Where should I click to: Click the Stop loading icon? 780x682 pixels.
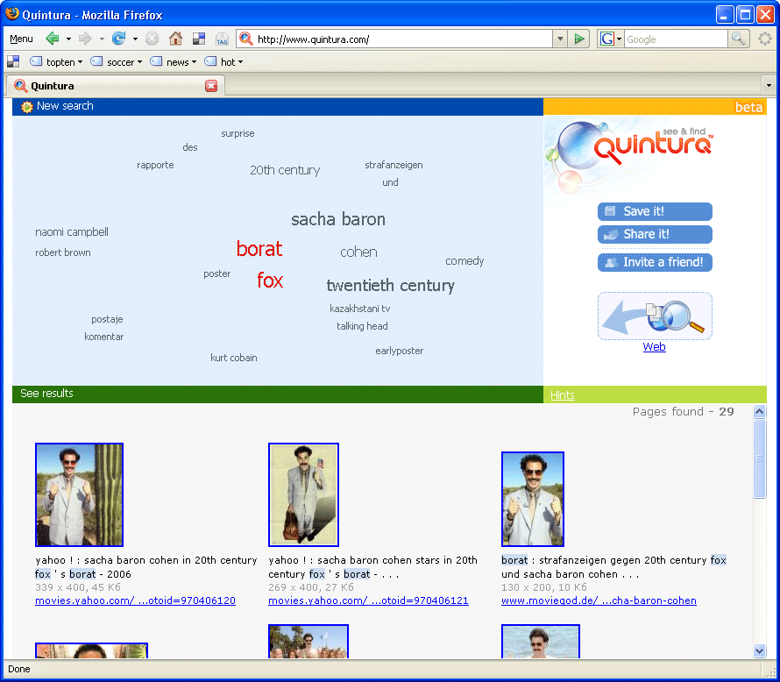click(x=152, y=39)
